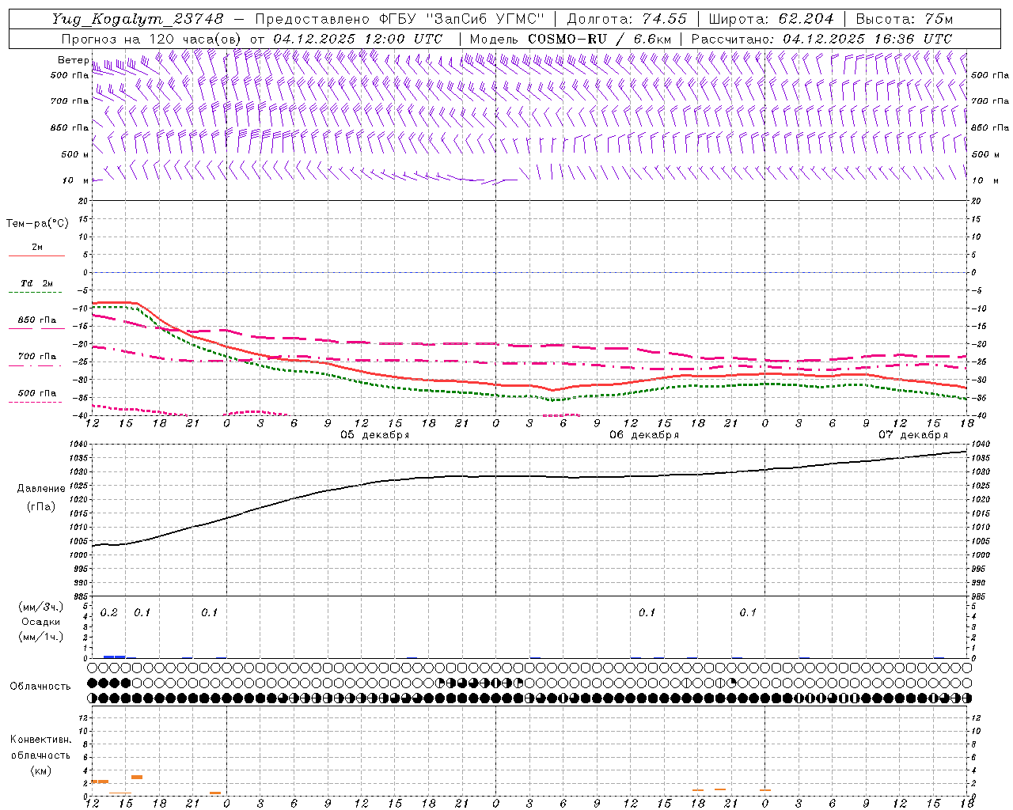
Task: Click the 20 value on left temperature axis
Action: click(x=84, y=201)
